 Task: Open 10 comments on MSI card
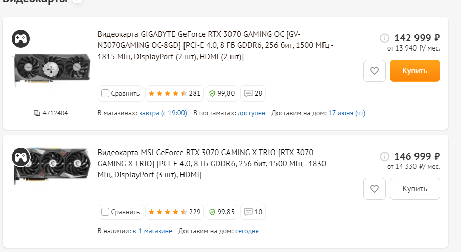click(253, 212)
